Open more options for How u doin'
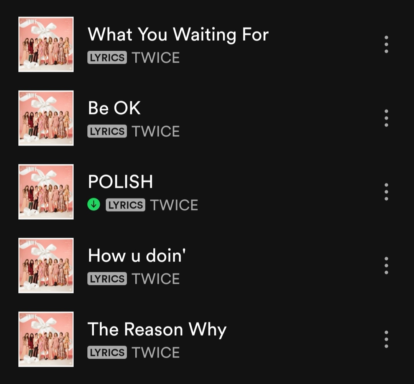414x384 pixels. coord(386,265)
